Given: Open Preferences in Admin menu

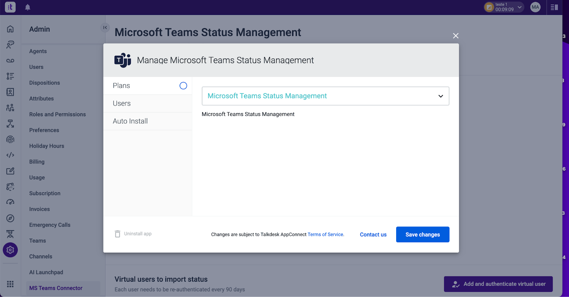Looking at the screenshot, I should 44,130.
